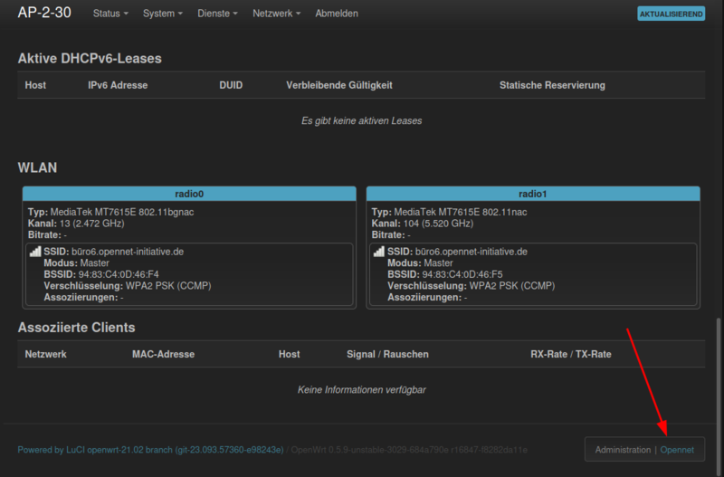Click BSSID 94:83:C4:0D:46:F5

tap(445, 274)
